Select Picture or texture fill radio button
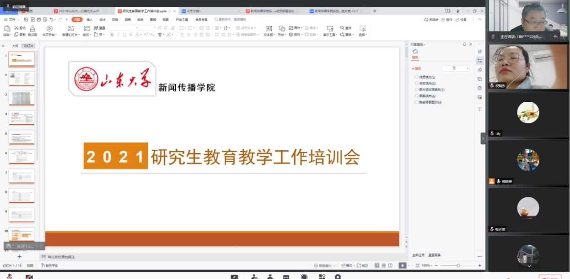 tap(416, 90)
